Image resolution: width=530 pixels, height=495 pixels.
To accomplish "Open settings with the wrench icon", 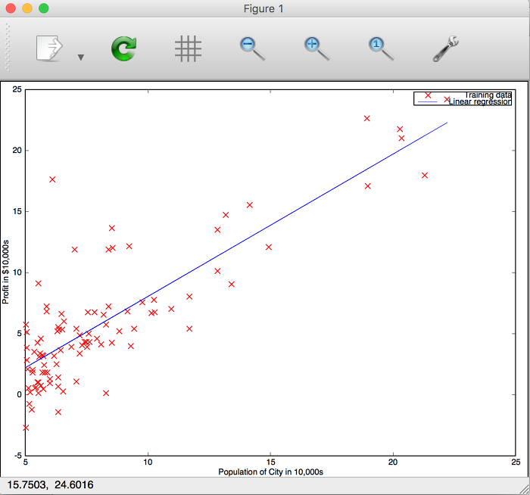I will click(x=445, y=48).
